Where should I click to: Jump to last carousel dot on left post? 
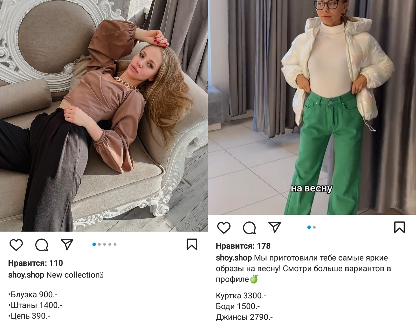point(115,244)
